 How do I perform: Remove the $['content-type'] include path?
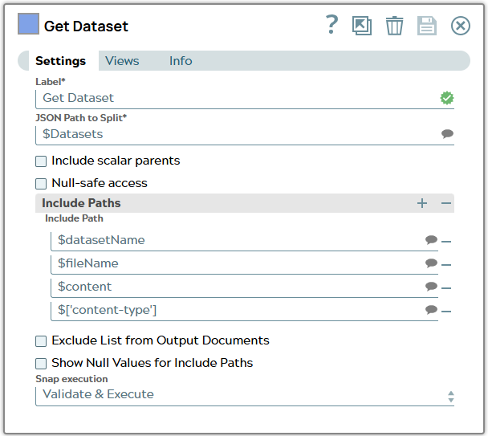pyautogui.click(x=446, y=312)
